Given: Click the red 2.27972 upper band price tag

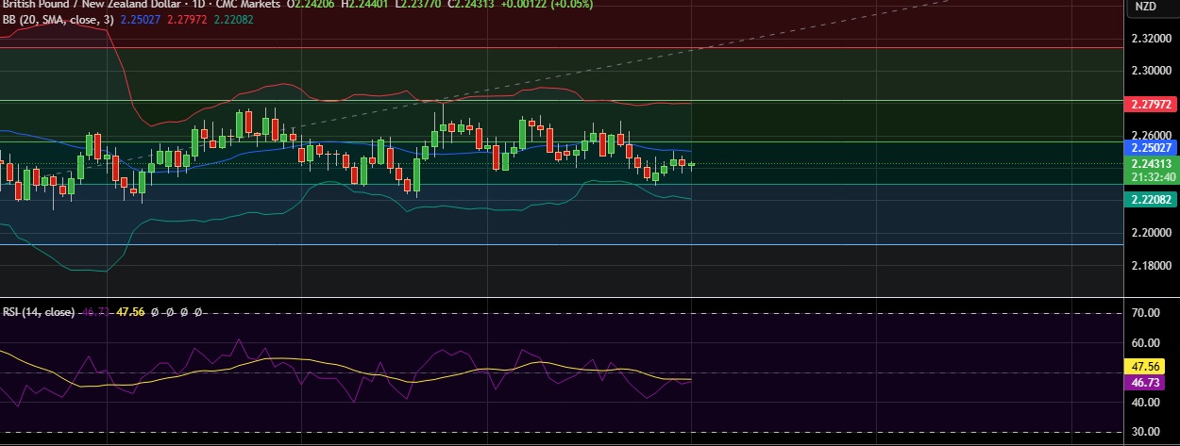Looking at the screenshot, I should [1150, 103].
